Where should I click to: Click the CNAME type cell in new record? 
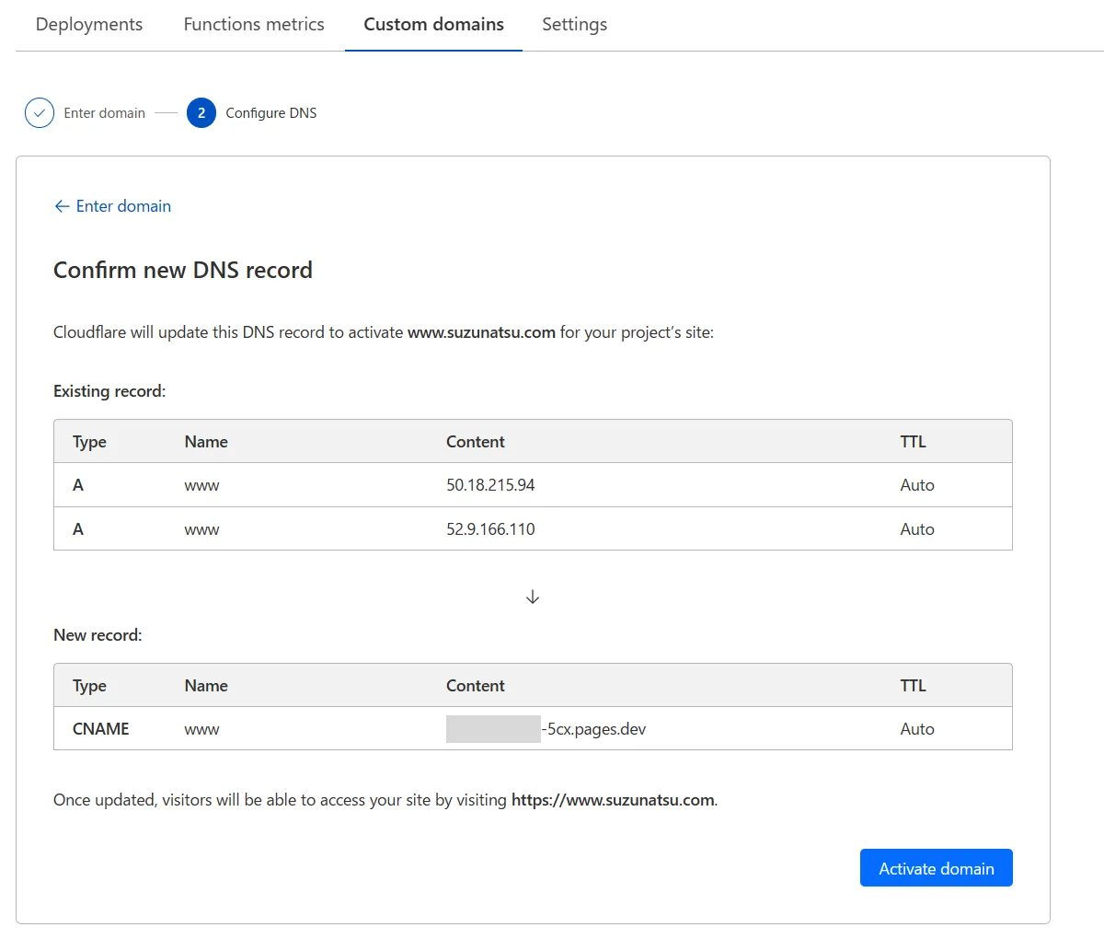tap(101, 729)
